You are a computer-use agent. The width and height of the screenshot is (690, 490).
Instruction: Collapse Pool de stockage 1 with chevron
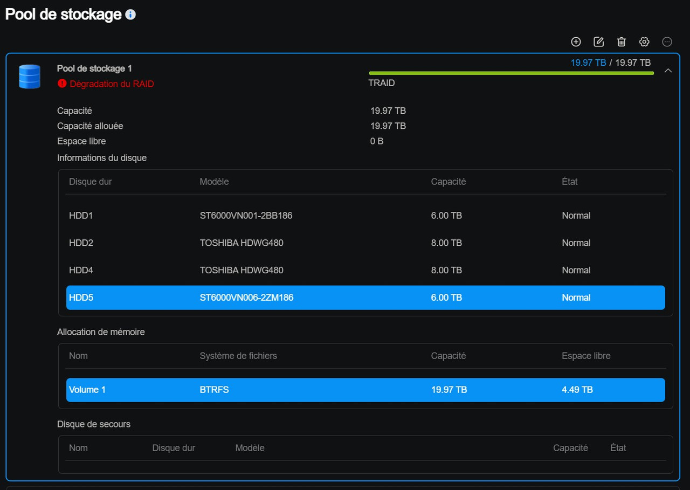coord(668,71)
